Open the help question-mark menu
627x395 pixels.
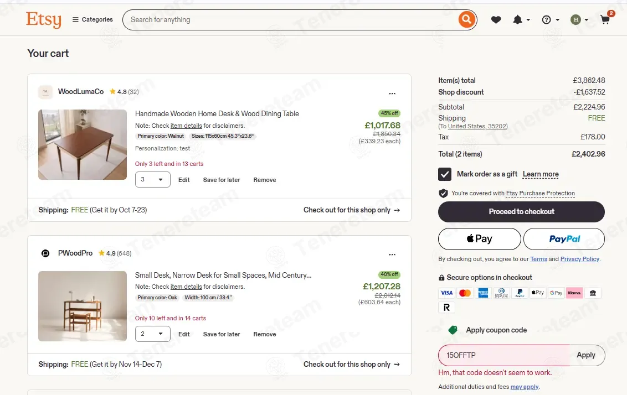point(550,19)
